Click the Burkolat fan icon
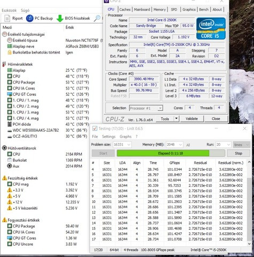Image resolution: width=254 pixels, height=257 pixels. [x=10, y=160]
